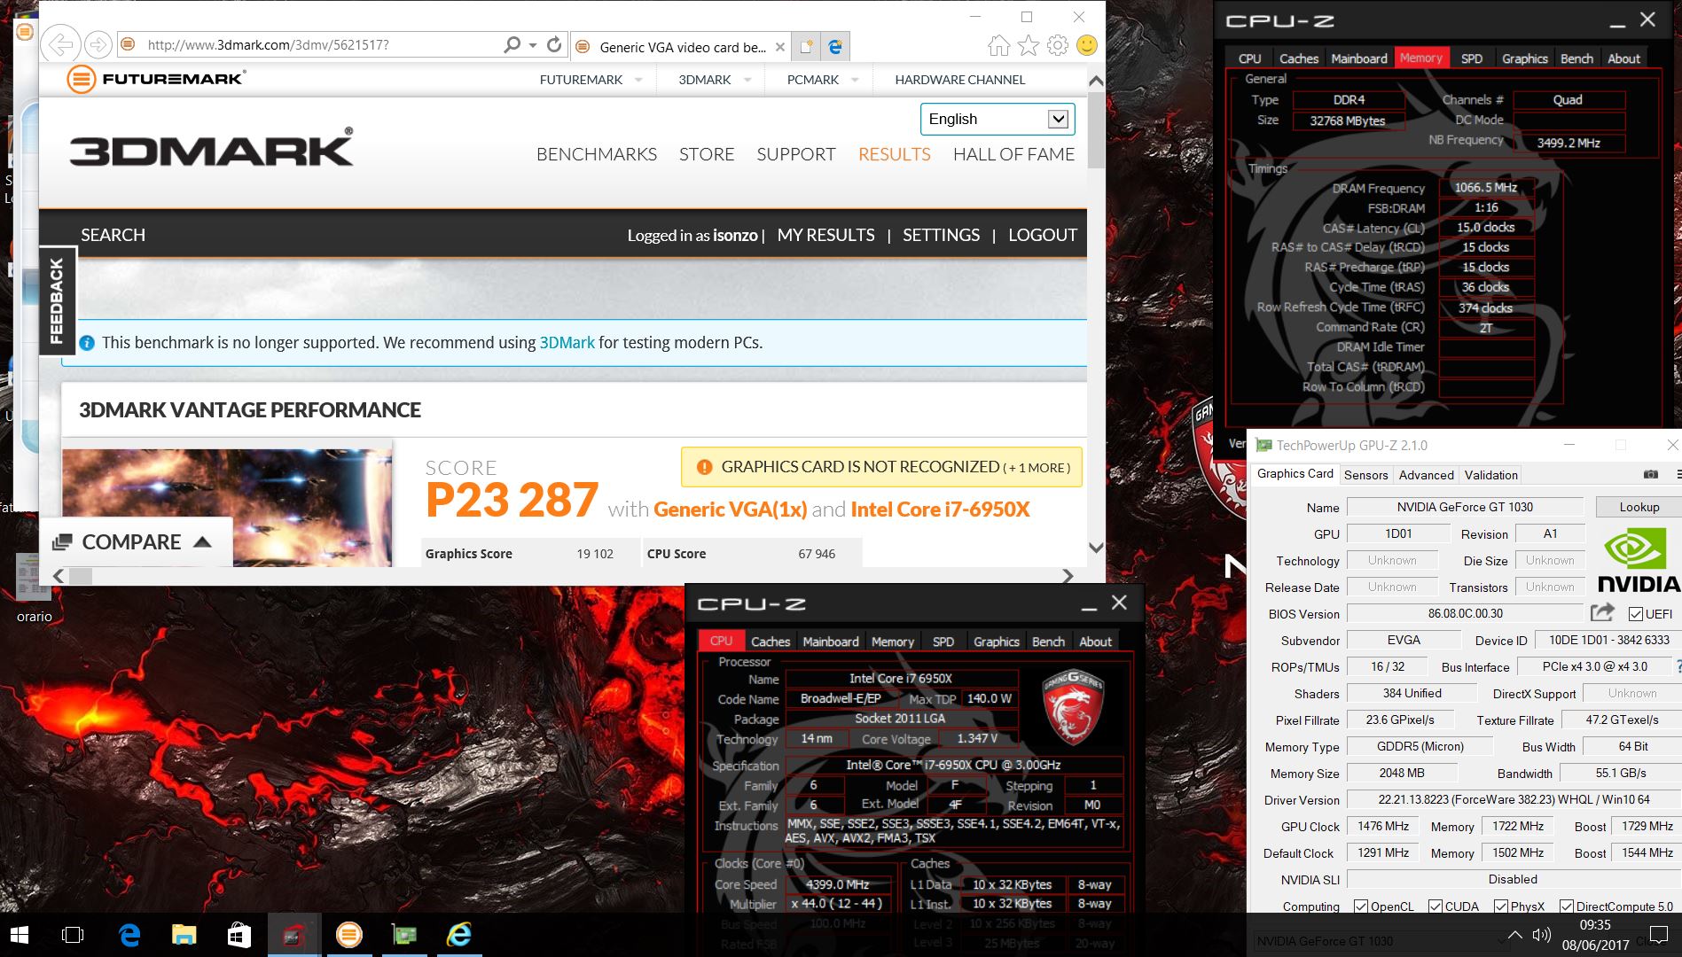The image size is (1682, 957).
Task: Toggle the DirectCompute 5.0 checkbox
Action: (x=1567, y=906)
